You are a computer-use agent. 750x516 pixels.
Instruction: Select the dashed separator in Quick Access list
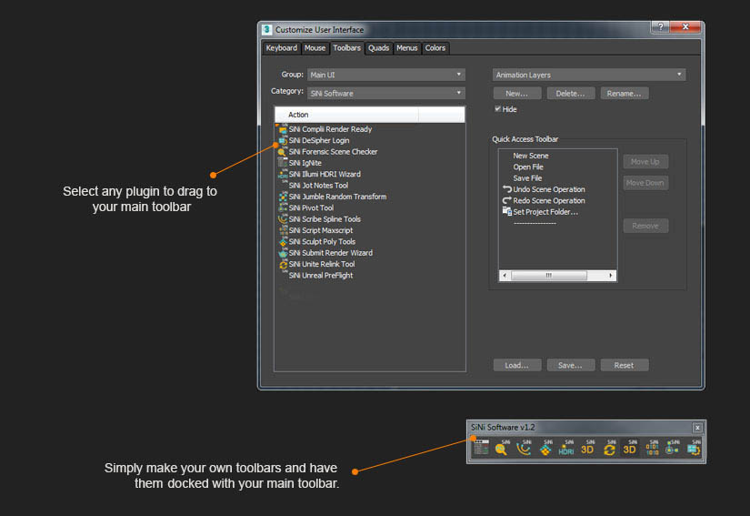point(535,224)
